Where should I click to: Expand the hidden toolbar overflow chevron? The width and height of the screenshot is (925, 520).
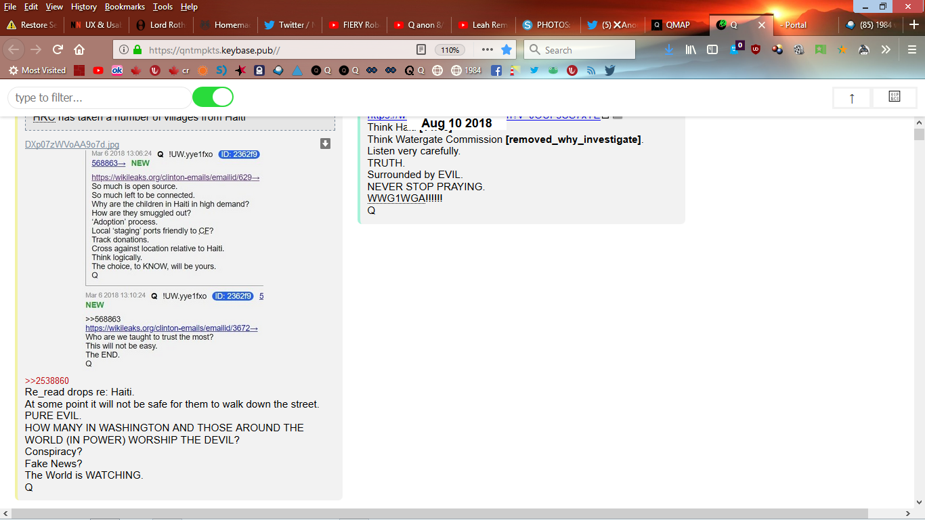click(886, 49)
